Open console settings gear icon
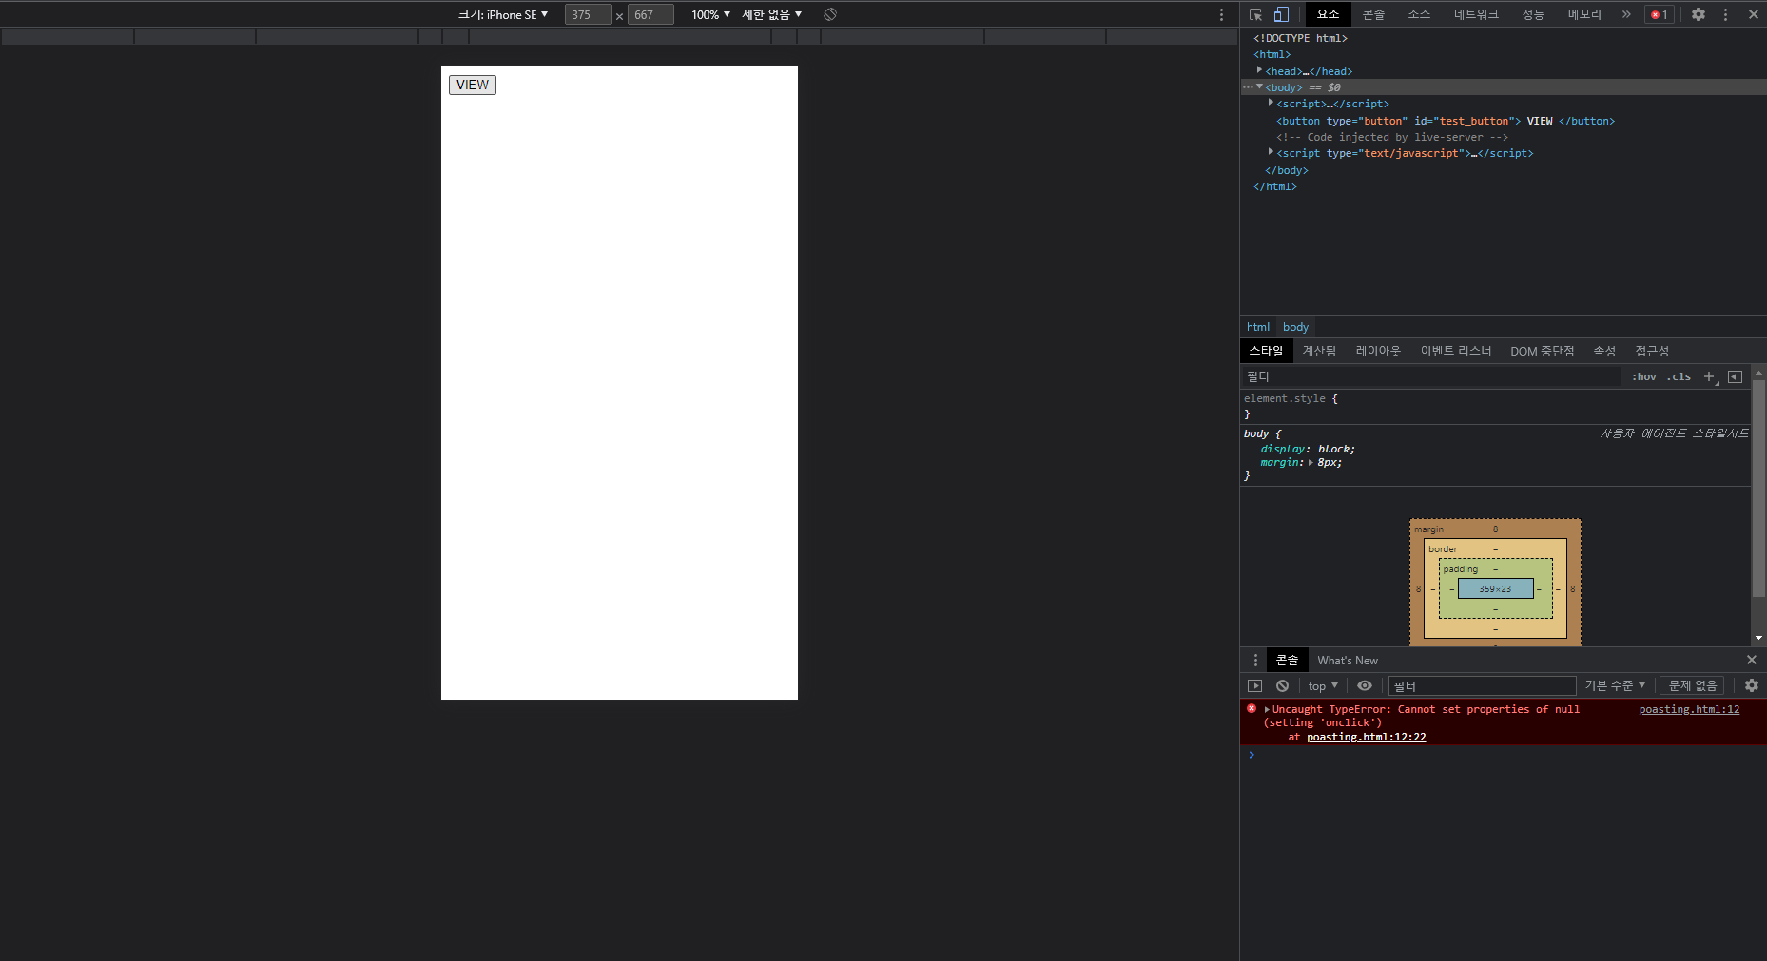The image size is (1767, 961). (1752, 685)
